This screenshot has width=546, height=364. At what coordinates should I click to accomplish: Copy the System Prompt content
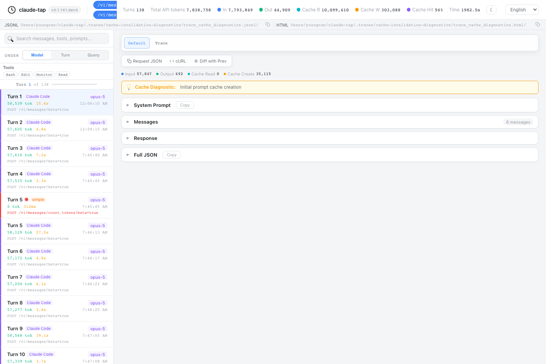185,105
